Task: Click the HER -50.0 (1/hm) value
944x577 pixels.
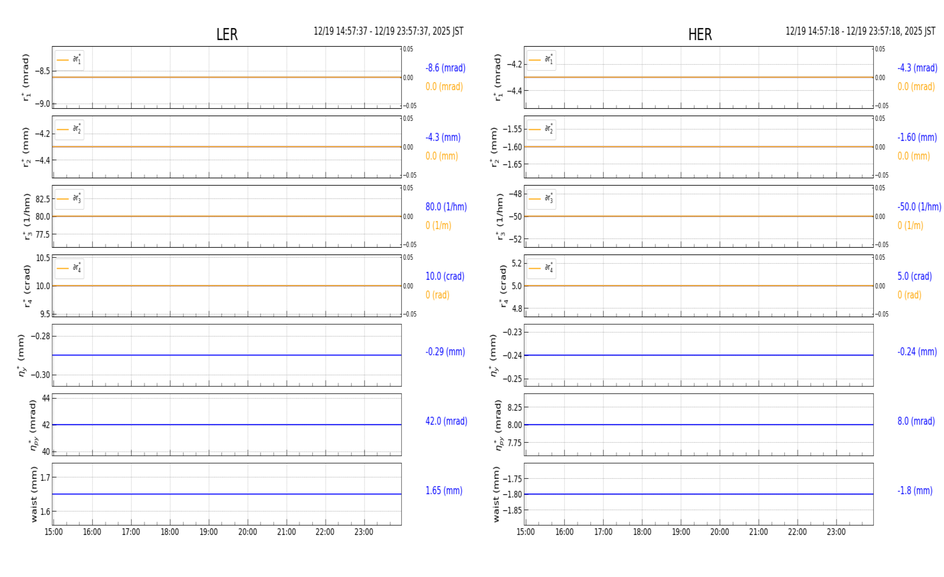Action: (919, 207)
